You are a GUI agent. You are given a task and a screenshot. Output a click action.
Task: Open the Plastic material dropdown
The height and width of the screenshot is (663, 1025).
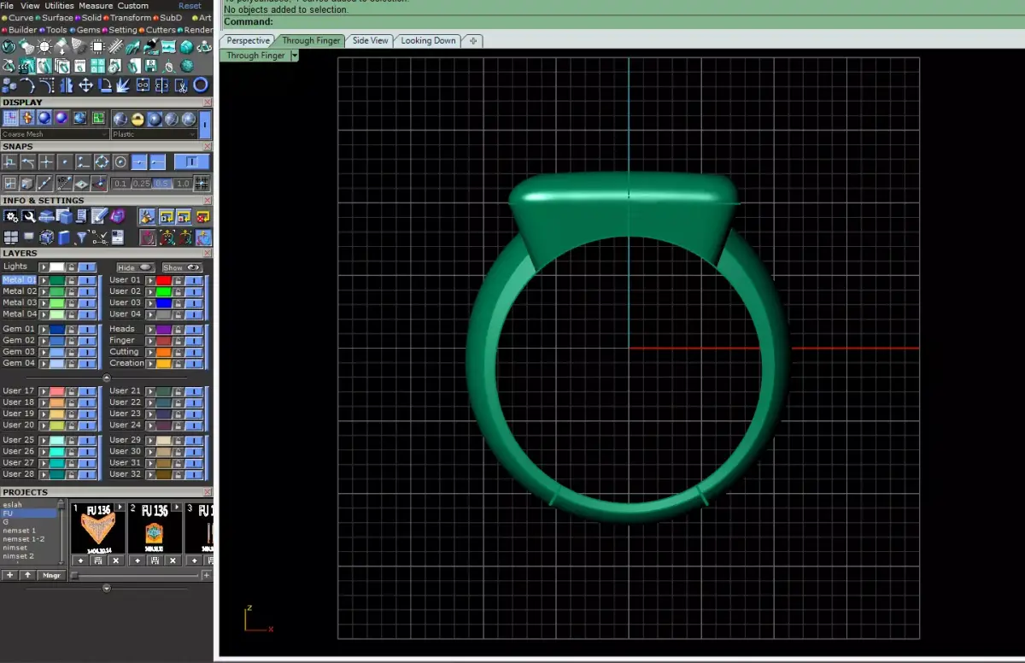click(x=154, y=134)
